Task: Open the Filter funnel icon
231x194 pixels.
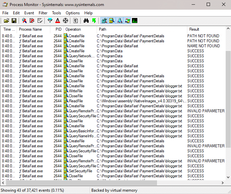Action: (50, 21)
